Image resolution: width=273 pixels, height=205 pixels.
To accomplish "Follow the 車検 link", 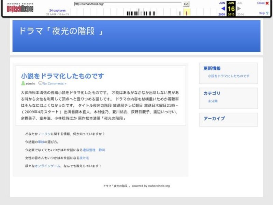I will tap(41, 142).
